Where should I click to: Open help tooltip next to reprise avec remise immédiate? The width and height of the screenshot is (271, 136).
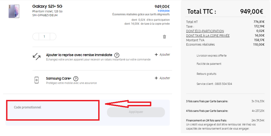(117, 55)
